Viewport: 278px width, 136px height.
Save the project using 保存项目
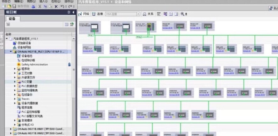21,6
